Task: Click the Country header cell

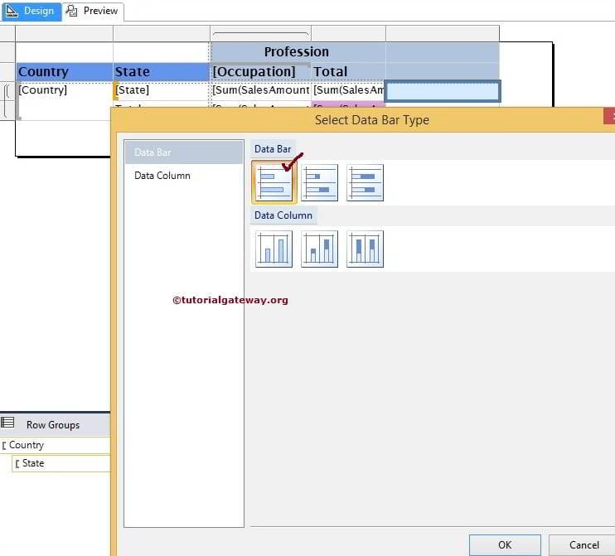Action: coord(65,72)
